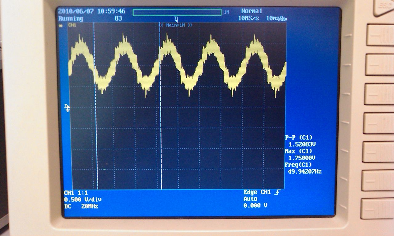Select the "P-P (C1)" measurement label

point(299,137)
